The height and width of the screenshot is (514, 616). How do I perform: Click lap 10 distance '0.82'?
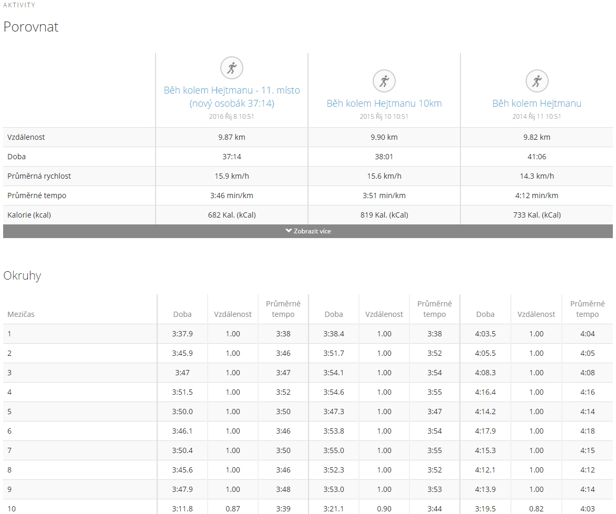536,509
